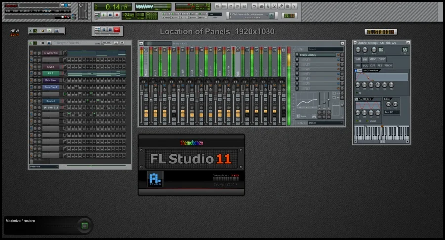Open the mixer effect slot 3 dropdown arrow
The height and width of the screenshot is (240, 445).
point(297,65)
